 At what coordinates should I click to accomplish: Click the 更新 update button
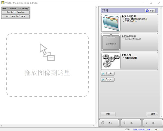tap(108, 114)
